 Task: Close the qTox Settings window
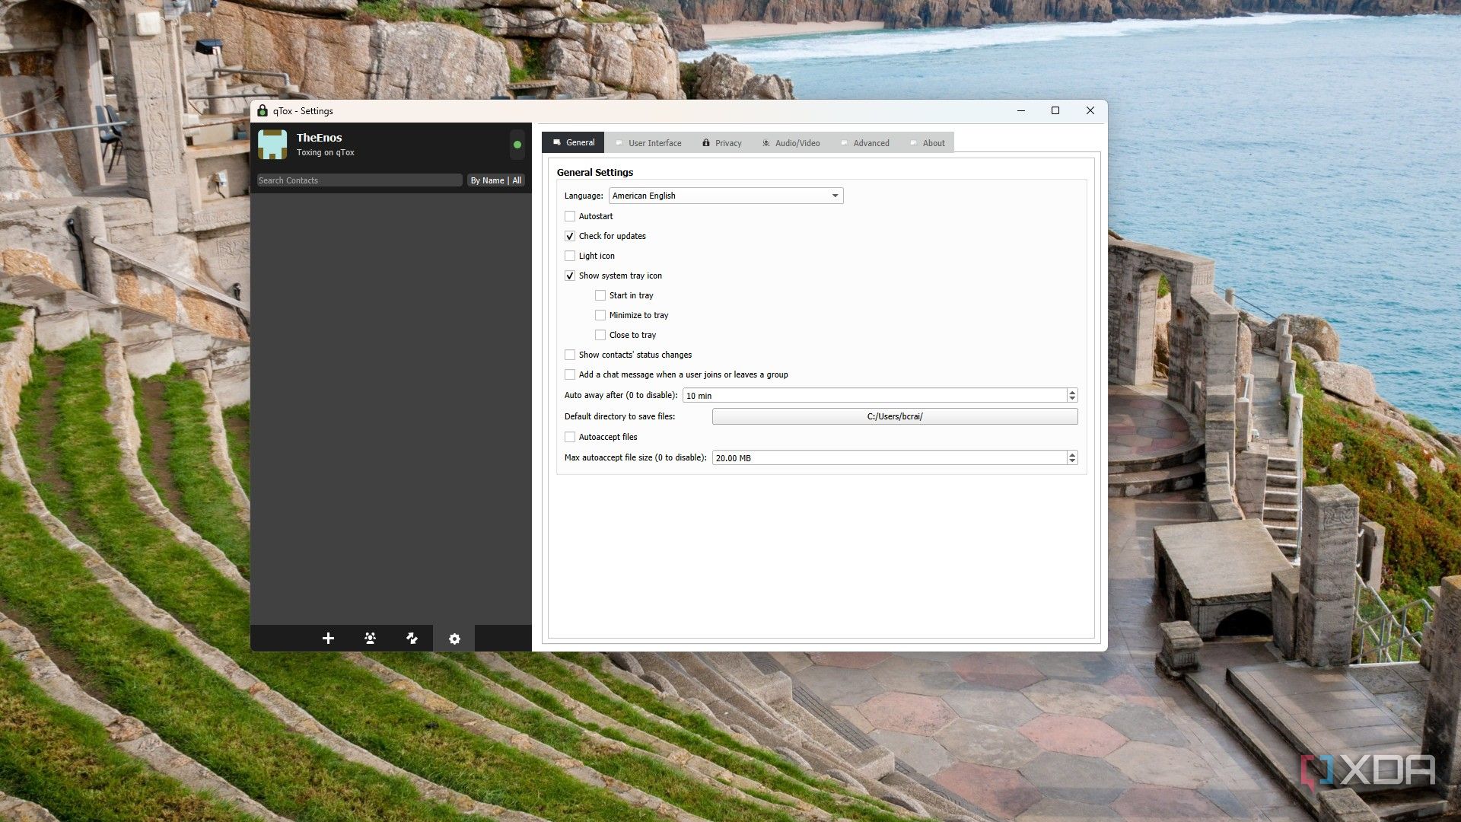[x=1090, y=111]
